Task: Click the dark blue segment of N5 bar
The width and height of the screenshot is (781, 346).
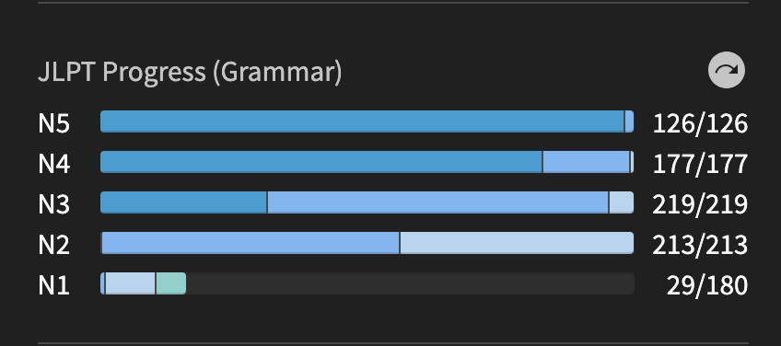Action: point(362,121)
